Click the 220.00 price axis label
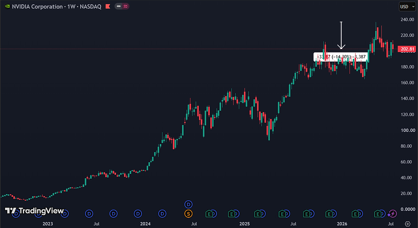Screen dimensions: 418x228 (407, 35)
